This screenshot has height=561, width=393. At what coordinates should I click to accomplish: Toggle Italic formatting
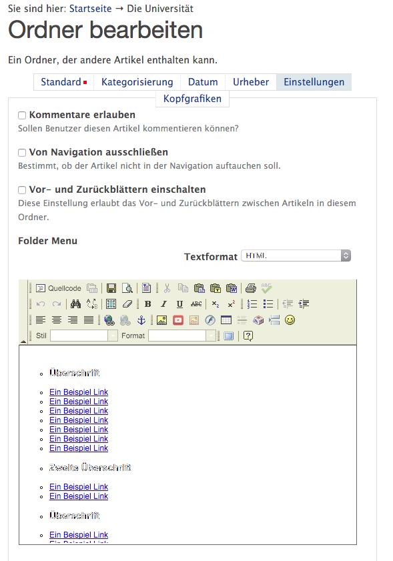coord(163,304)
